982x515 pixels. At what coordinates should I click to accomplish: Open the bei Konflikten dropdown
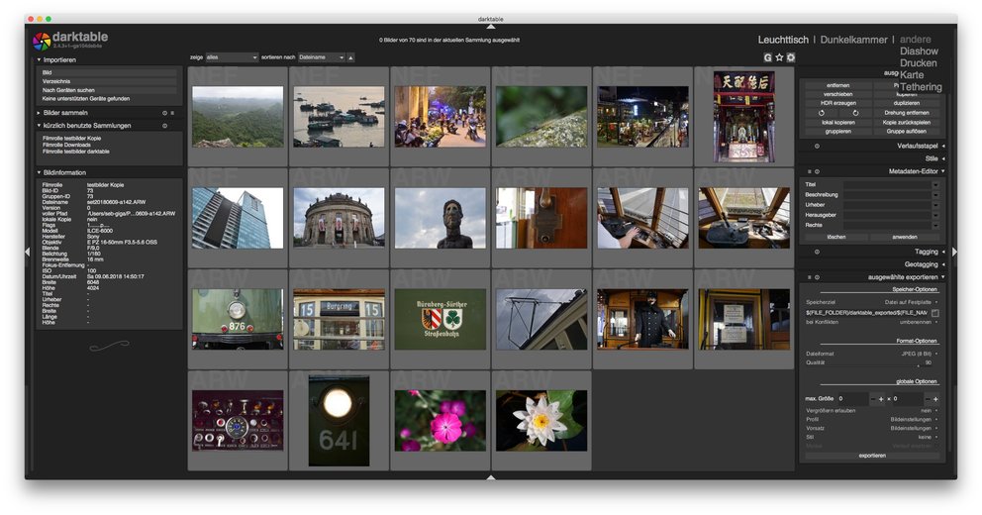(x=872, y=322)
